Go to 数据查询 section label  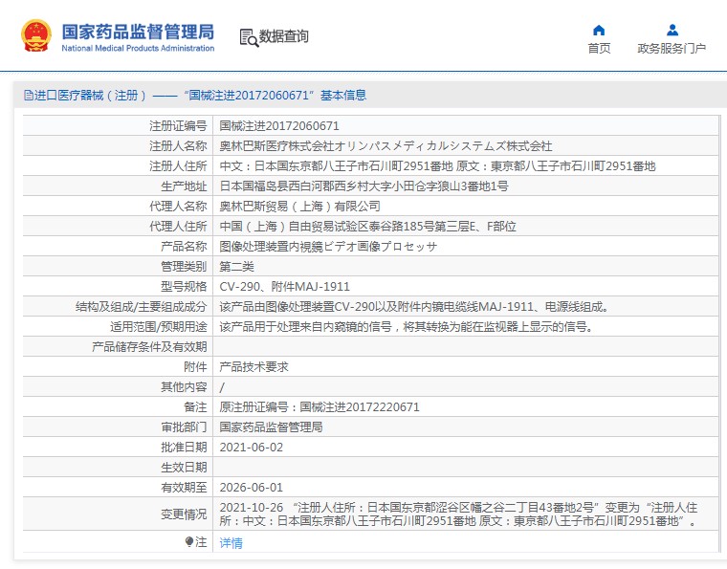284,37
